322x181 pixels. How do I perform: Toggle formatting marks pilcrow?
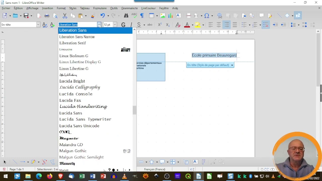tap(142, 16)
